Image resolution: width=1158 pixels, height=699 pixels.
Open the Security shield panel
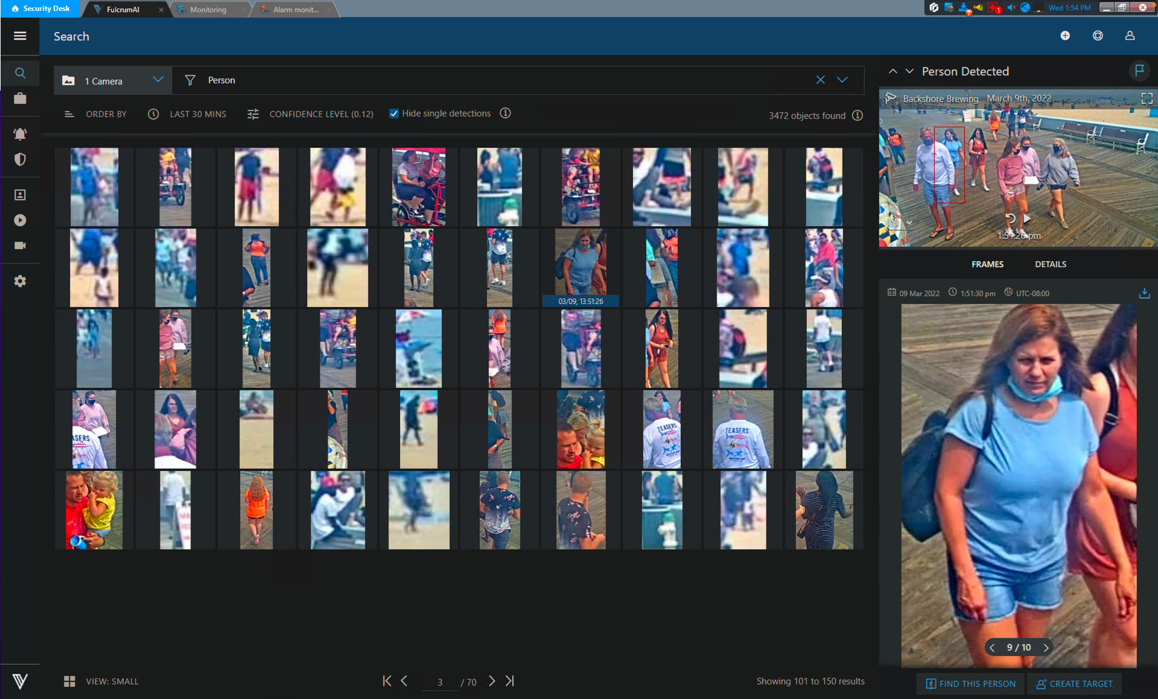coord(20,159)
